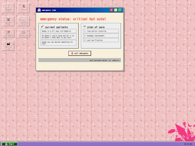Open the black cat desktop icon
The width and height of the screenshot is (195, 146).
point(8,46)
